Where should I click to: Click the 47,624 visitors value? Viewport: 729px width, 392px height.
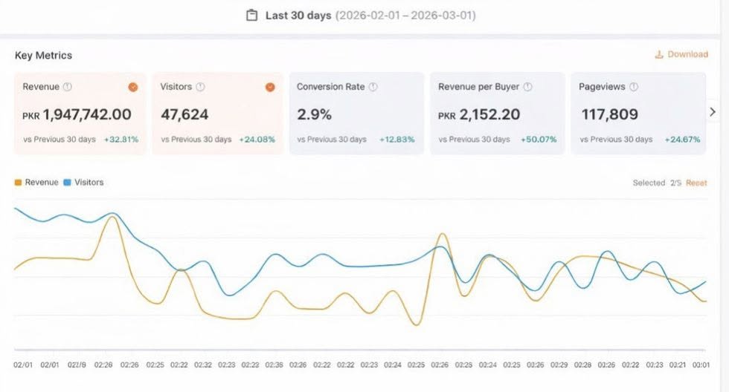coord(184,114)
